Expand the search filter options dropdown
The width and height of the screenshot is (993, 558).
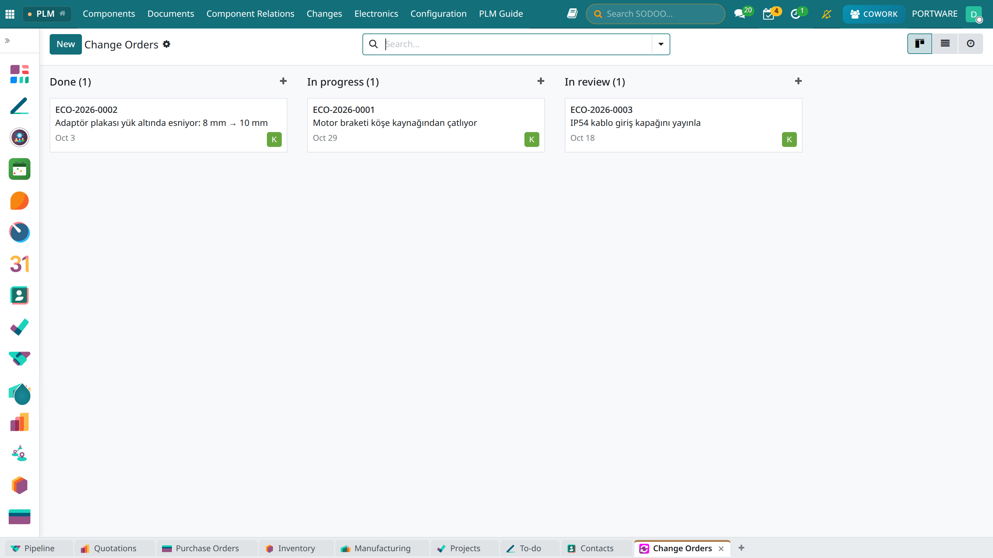(x=661, y=44)
